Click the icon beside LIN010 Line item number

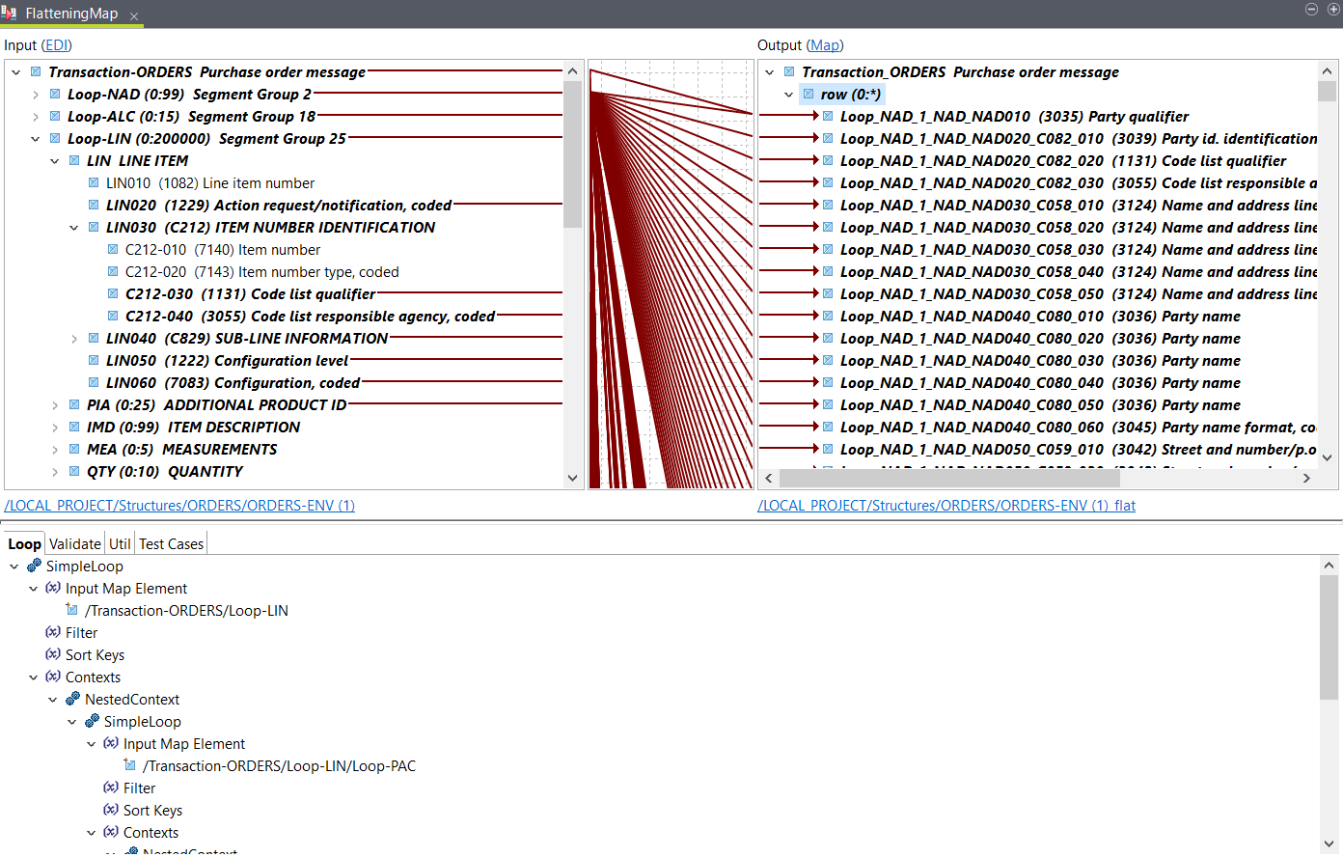(x=94, y=183)
